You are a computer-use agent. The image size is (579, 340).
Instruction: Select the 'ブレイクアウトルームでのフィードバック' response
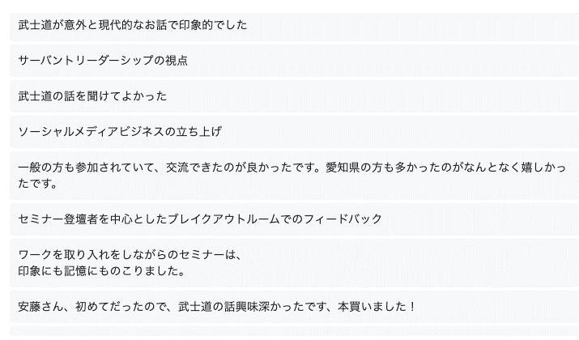[200, 219]
